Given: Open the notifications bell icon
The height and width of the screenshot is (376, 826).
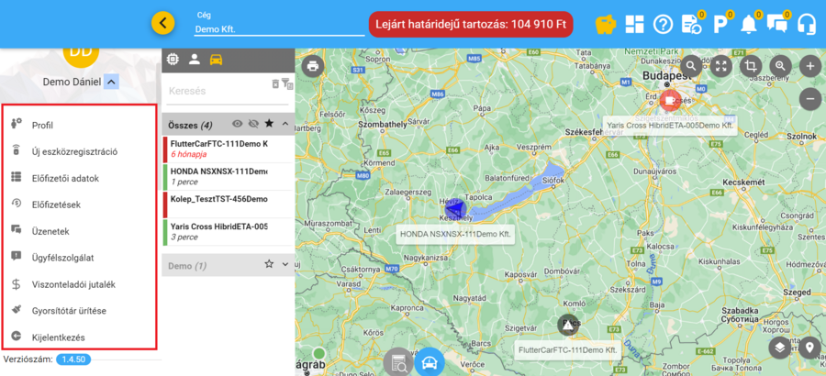Looking at the screenshot, I should coord(749,24).
